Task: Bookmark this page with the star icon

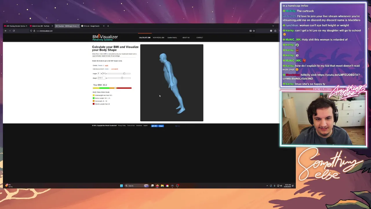Action: [x=254, y=31]
